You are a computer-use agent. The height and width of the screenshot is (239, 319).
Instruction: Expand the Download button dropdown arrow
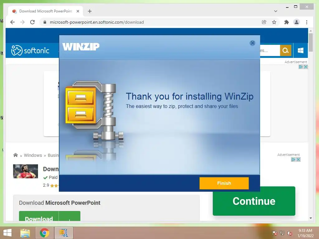[x=69, y=216]
